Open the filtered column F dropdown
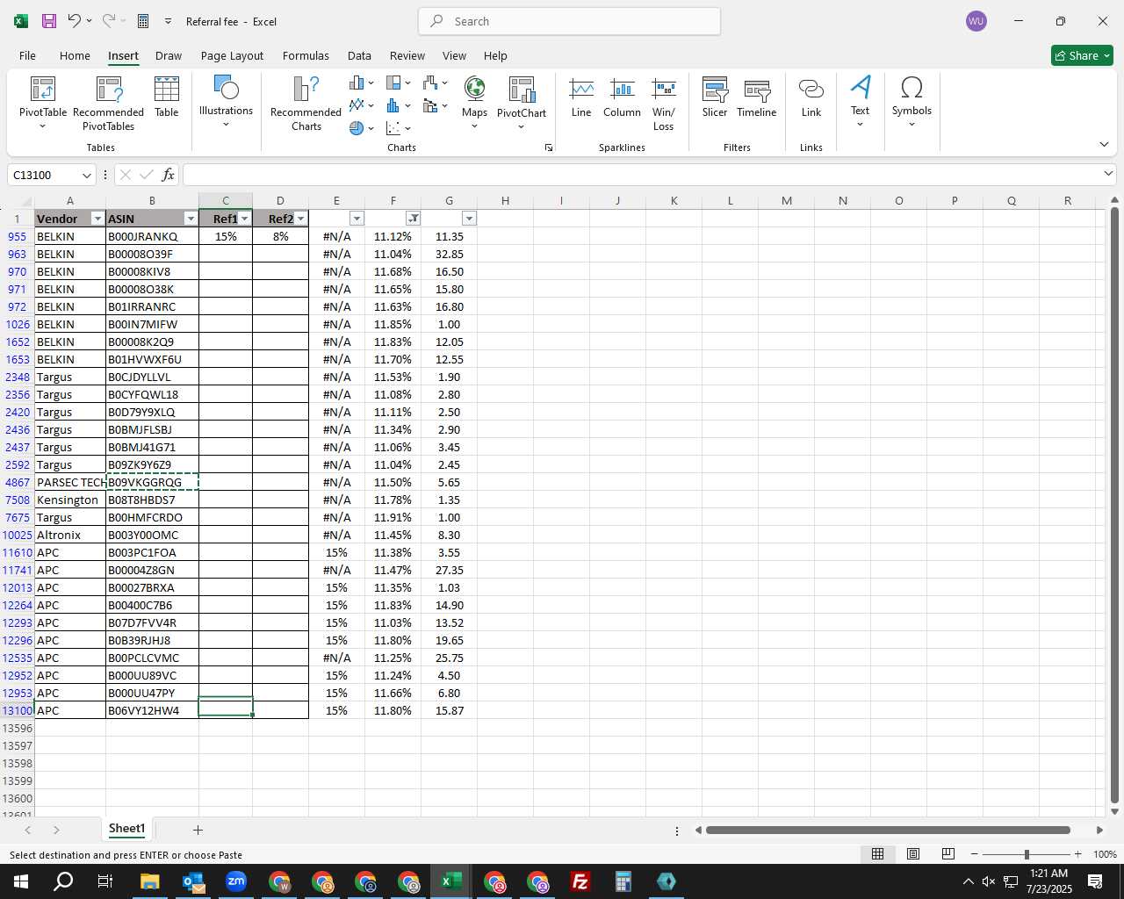The width and height of the screenshot is (1124, 899). (x=414, y=219)
